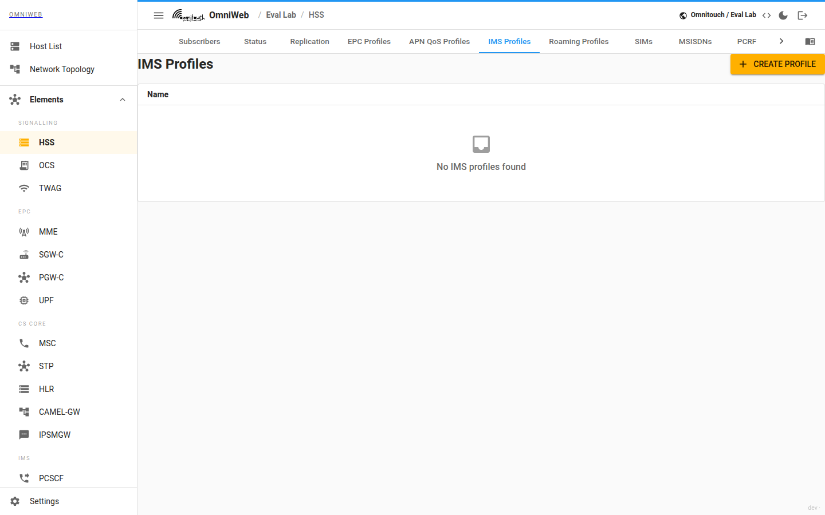Click the IPSMGW message icon
The image size is (825, 515).
[x=24, y=435]
